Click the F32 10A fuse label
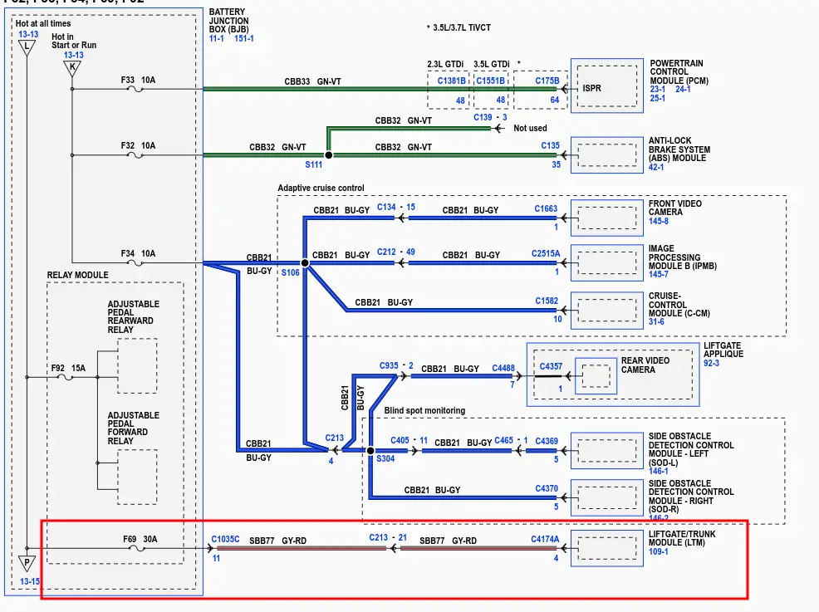The width and height of the screenshot is (819, 612). [139, 145]
